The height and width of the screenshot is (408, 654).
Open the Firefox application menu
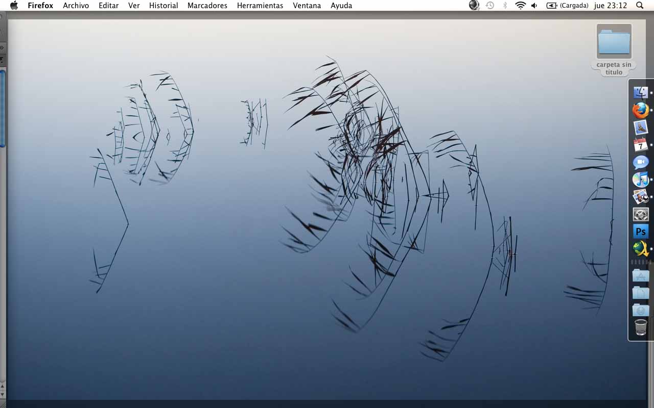point(40,6)
